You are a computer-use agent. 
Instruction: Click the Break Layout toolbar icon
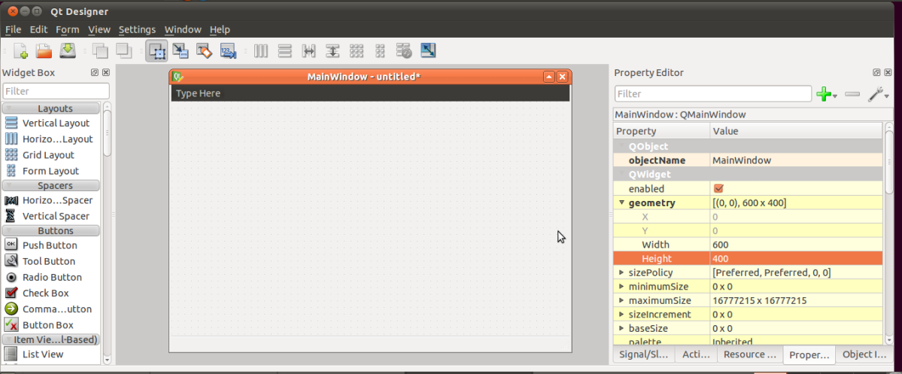403,50
